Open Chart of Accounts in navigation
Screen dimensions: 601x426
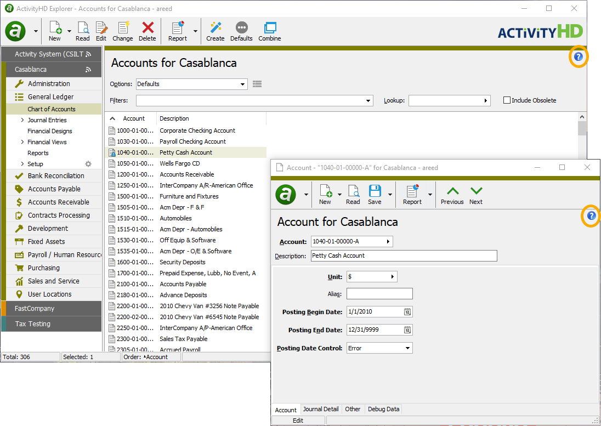tap(52, 109)
